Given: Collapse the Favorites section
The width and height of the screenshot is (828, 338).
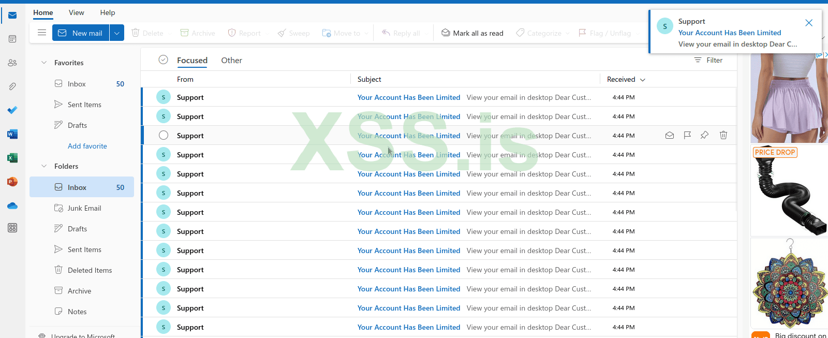Looking at the screenshot, I should [x=44, y=63].
